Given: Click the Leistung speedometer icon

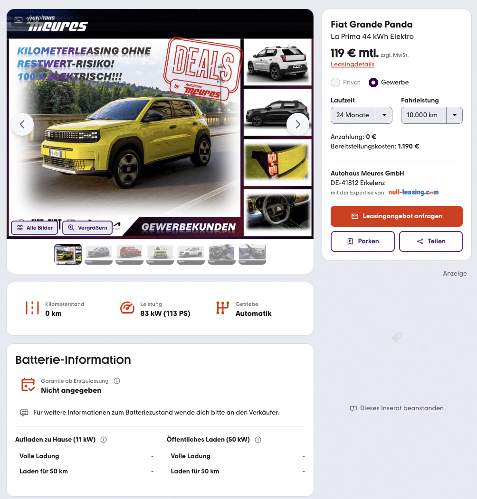Looking at the screenshot, I should click(127, 308).
